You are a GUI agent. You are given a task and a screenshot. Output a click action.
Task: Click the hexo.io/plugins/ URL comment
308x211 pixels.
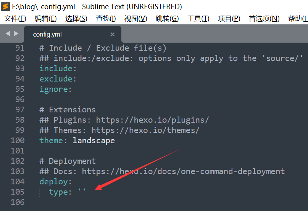pos(152,120)
